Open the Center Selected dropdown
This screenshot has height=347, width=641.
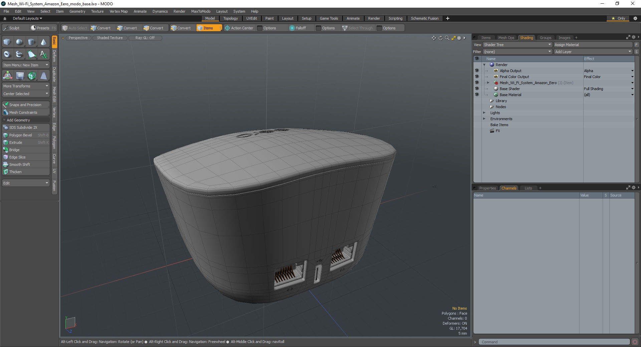point(26,94)
